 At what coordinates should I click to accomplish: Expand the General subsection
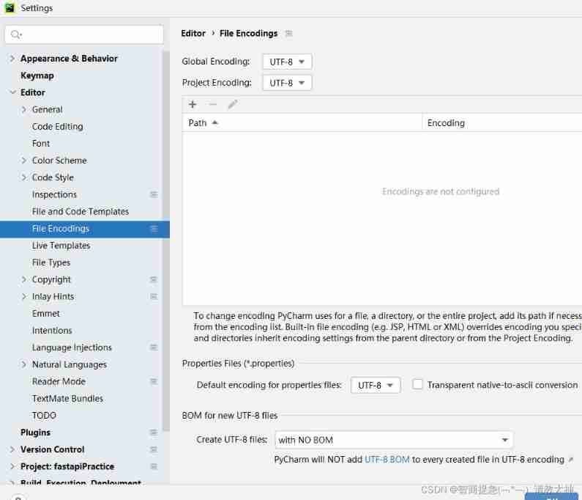(23, 109)
